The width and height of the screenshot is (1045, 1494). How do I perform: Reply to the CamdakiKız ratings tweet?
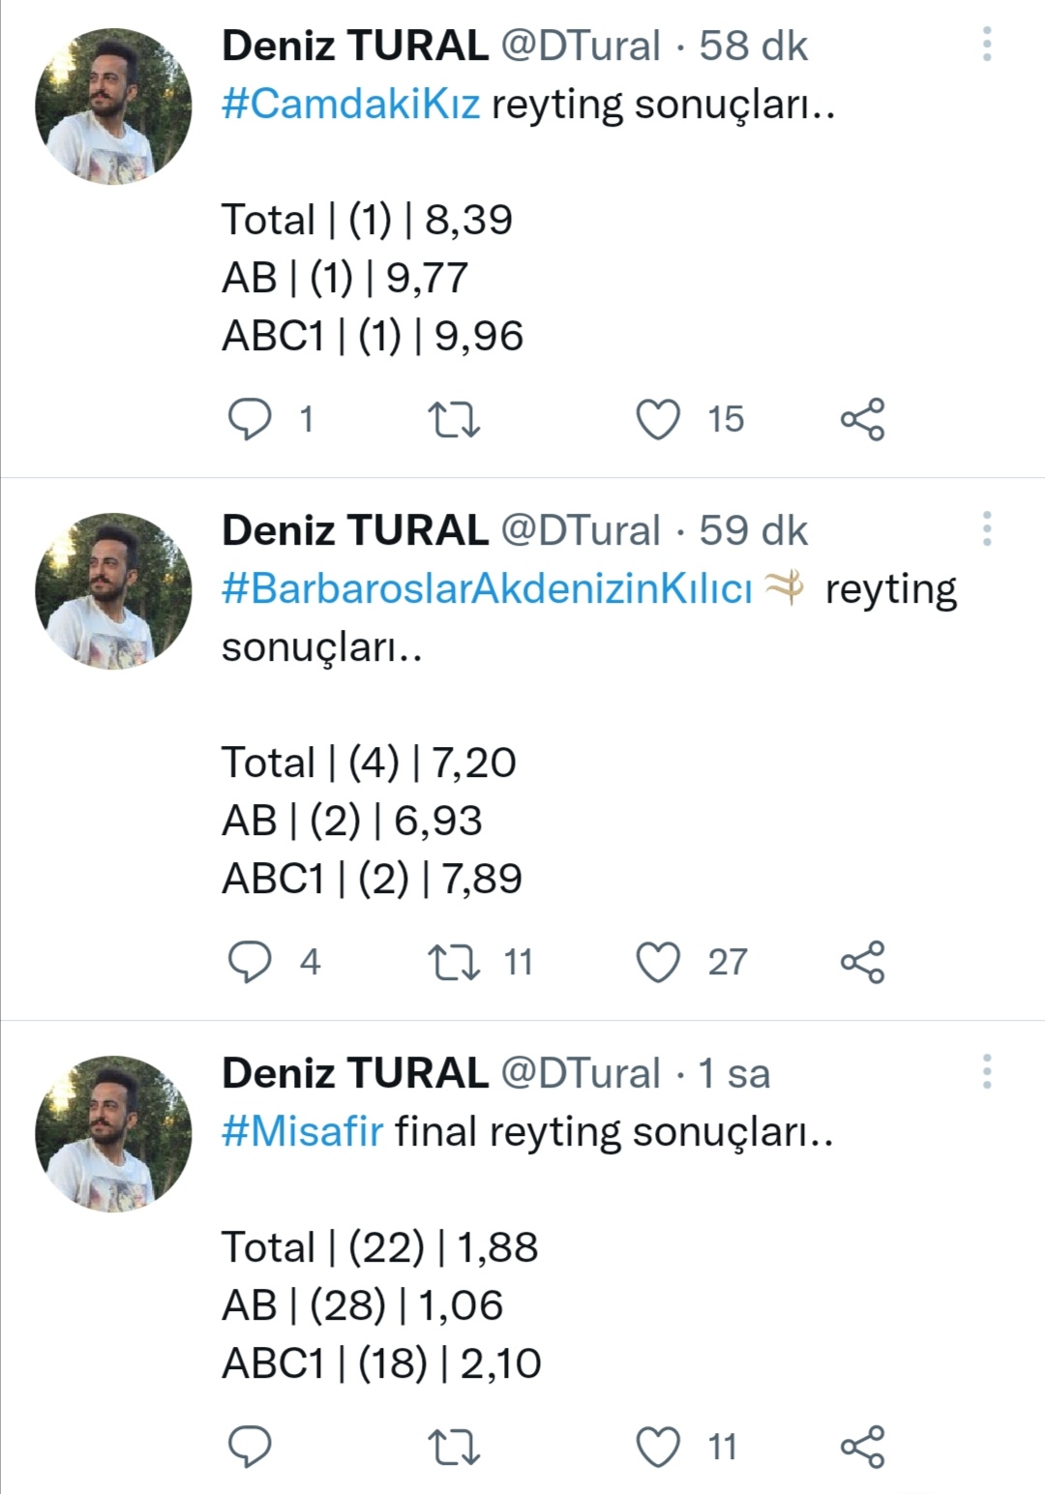tap(250, 419)
